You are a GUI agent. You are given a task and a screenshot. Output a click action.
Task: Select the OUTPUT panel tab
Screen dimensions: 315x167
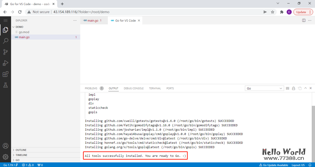pos(113,88)
